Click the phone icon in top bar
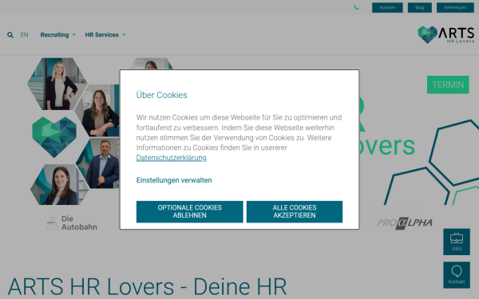This screenshot has width=479, height=299. tap(356, 7)
